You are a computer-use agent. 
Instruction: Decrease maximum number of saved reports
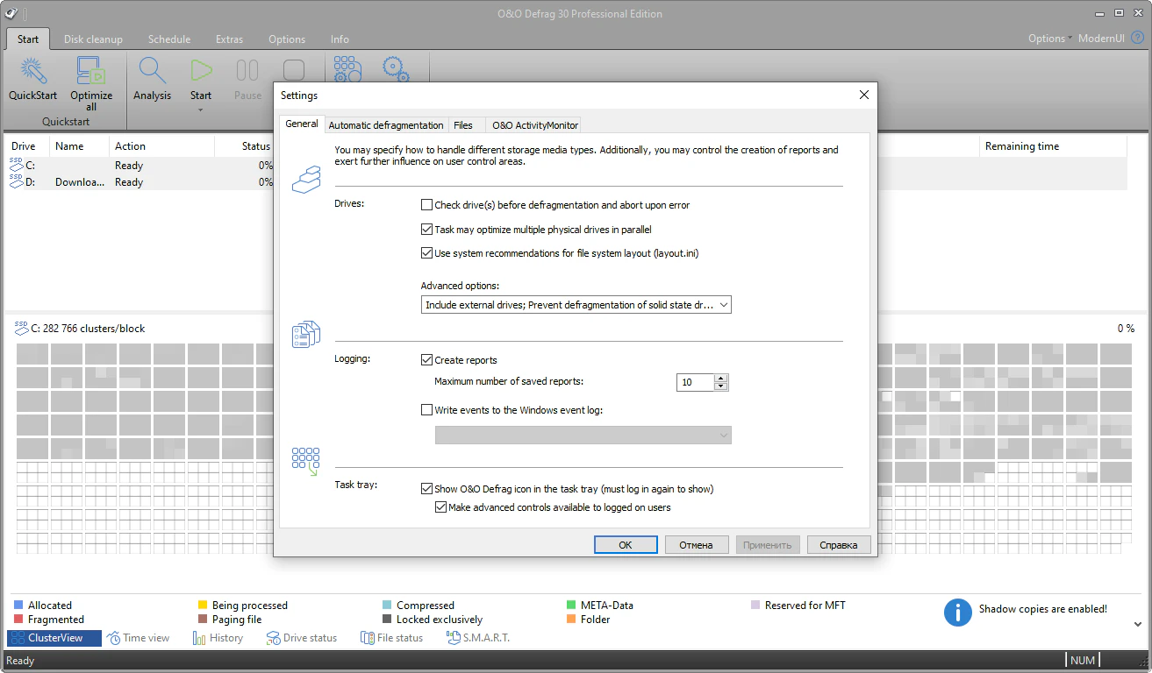(721, 386)
